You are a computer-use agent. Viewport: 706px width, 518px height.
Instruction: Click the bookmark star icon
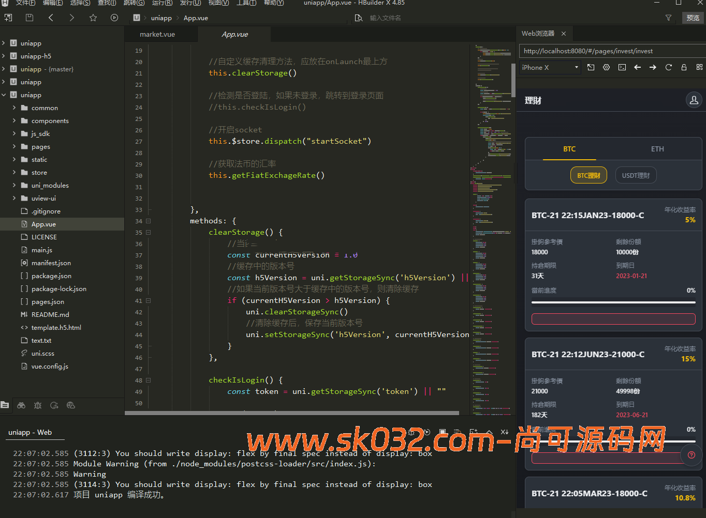93,18
